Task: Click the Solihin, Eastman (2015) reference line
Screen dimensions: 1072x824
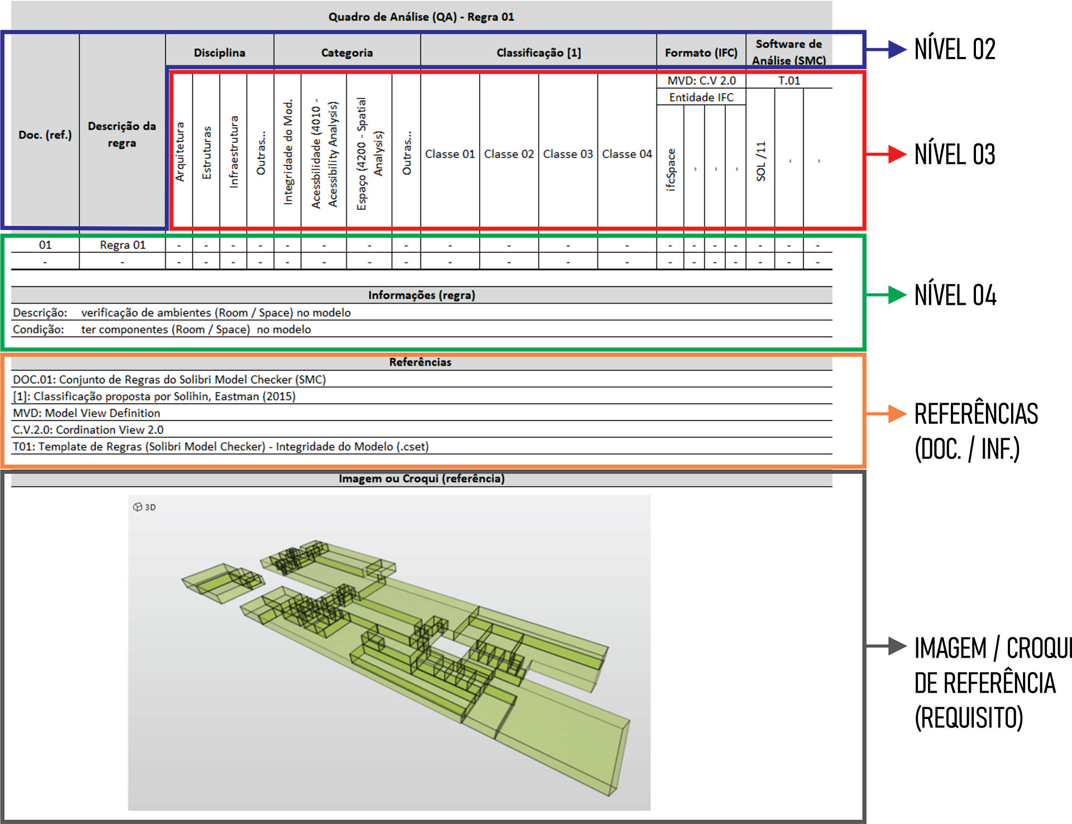Action: (x=154, y=396)
